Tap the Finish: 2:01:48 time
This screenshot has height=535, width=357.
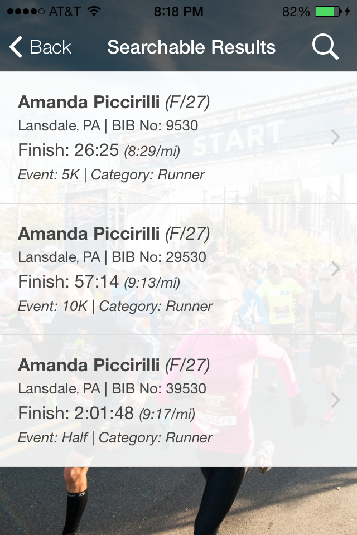pyautogui.click(x=76, y=414)
